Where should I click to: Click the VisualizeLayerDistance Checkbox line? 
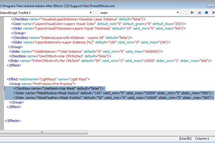[78, 19]
